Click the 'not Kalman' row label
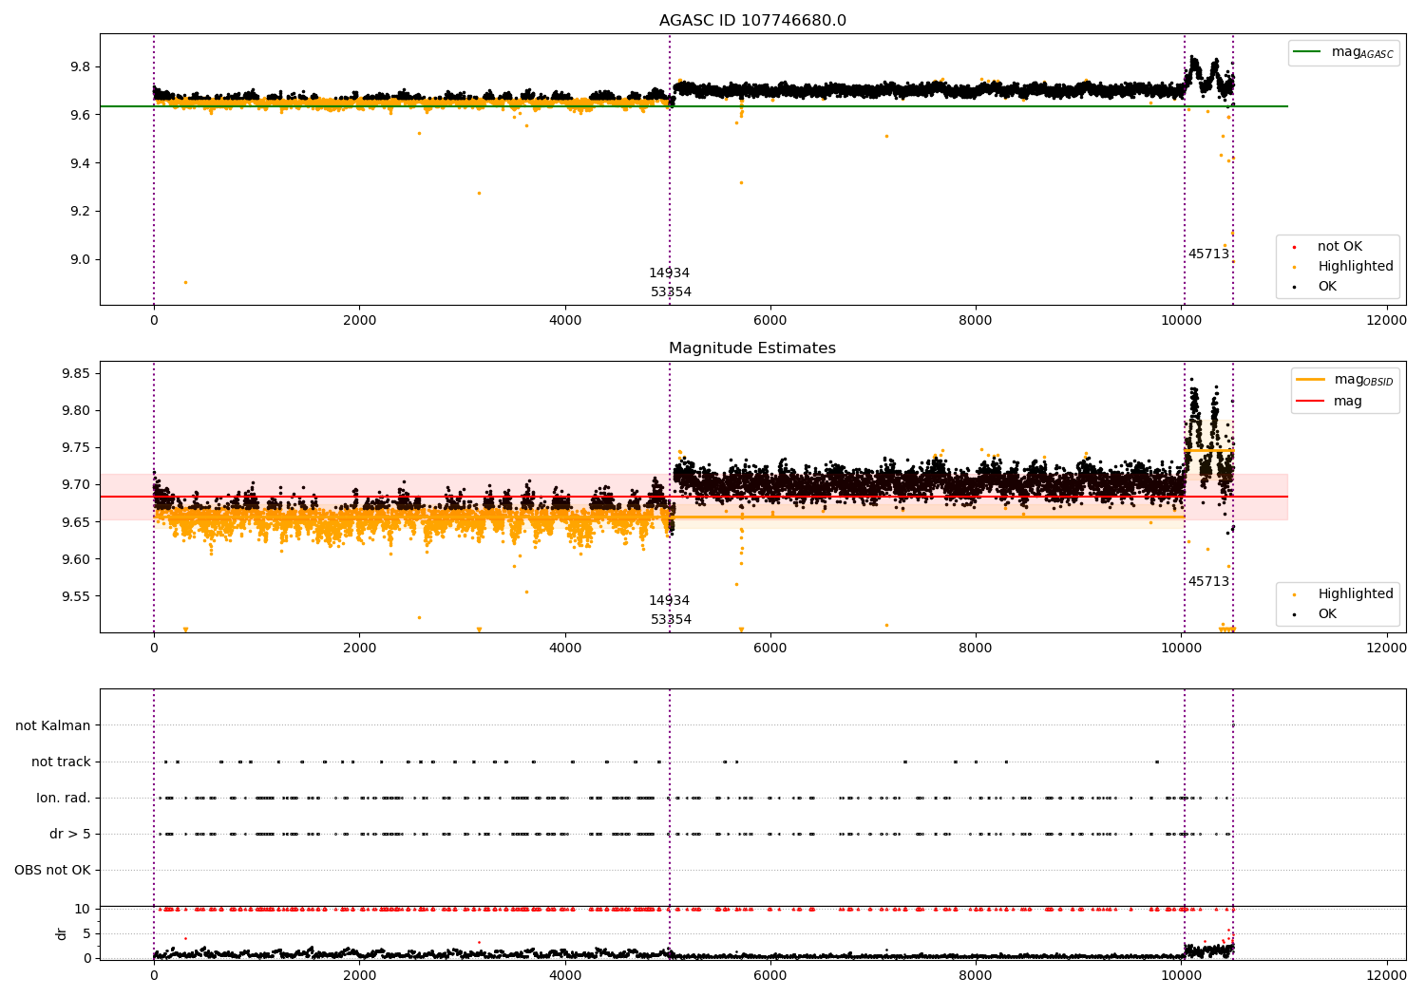The height and width of the screenshot is (997, 1425). click(x=53, y=725)
